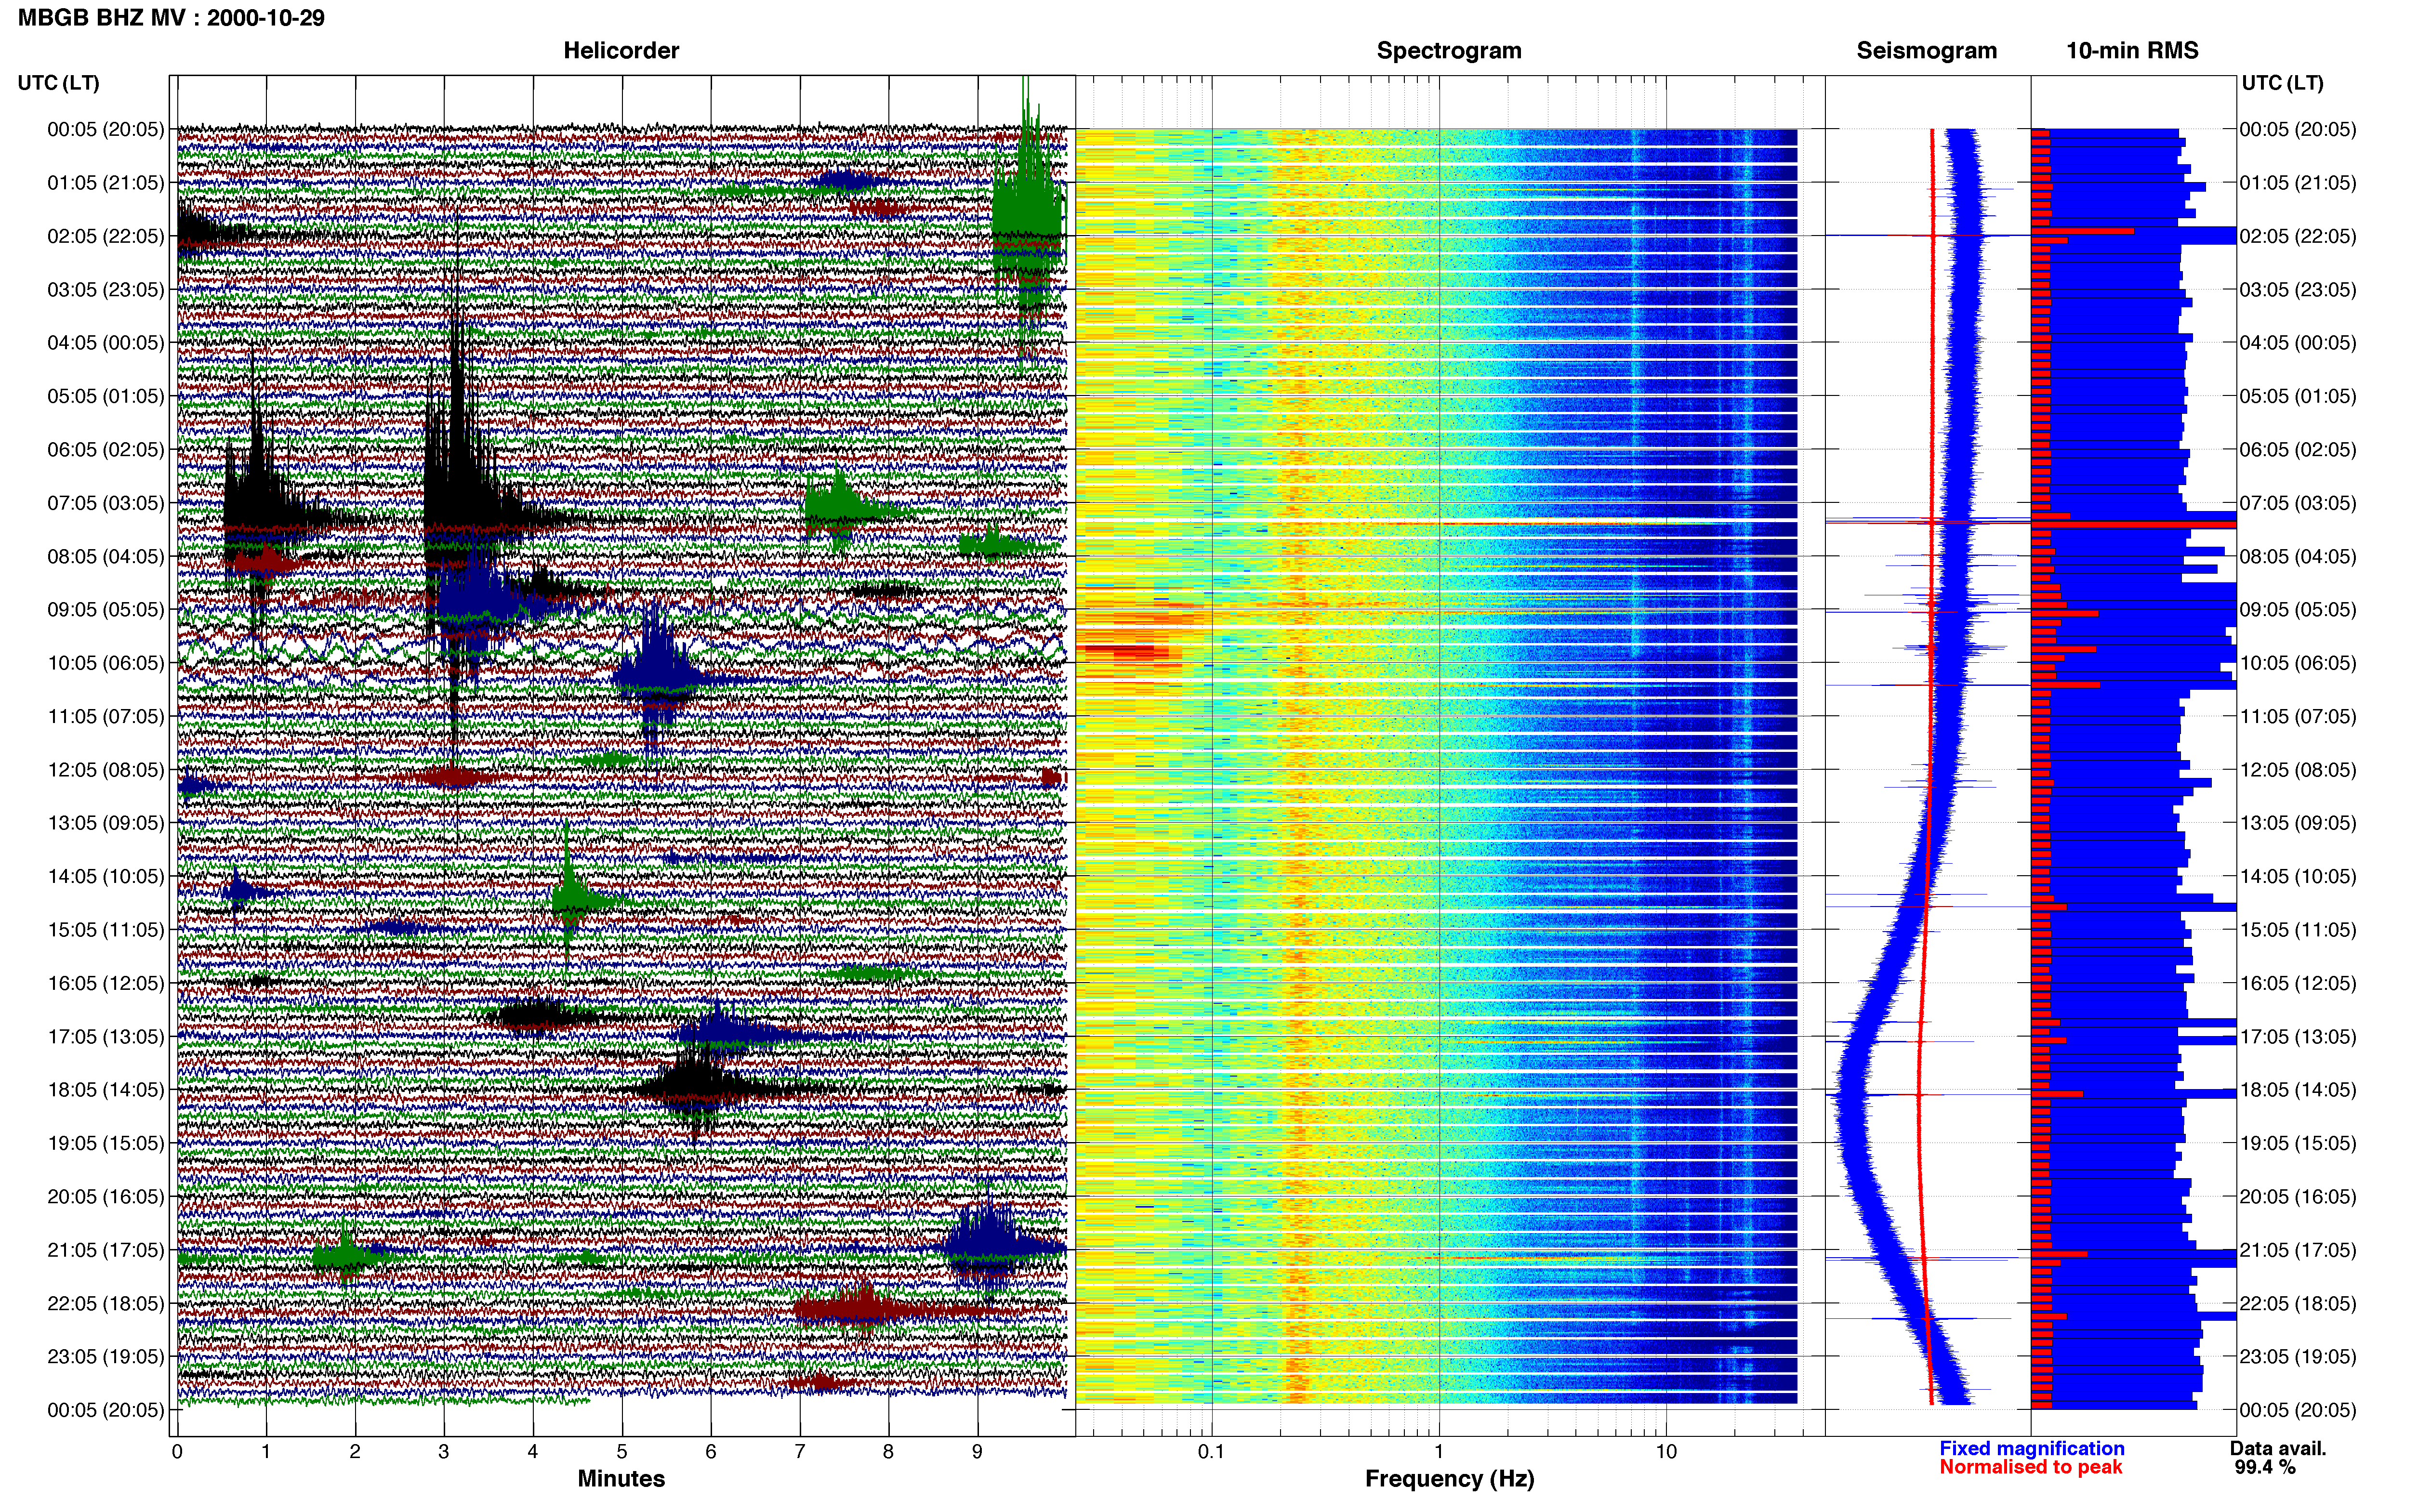Click the '1' frequency tick label
The image size is (2418, 1512).
pos(1439,1452)
